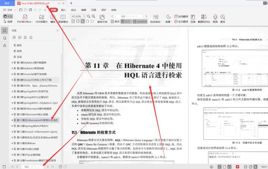Expand the 第2章MyBatis3常用技能 bookmark

[x=12, y=68]
